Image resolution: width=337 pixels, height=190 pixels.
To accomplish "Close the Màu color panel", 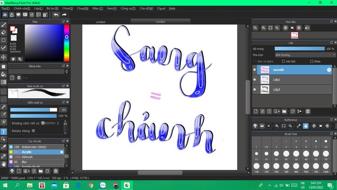I will [67, 21].
